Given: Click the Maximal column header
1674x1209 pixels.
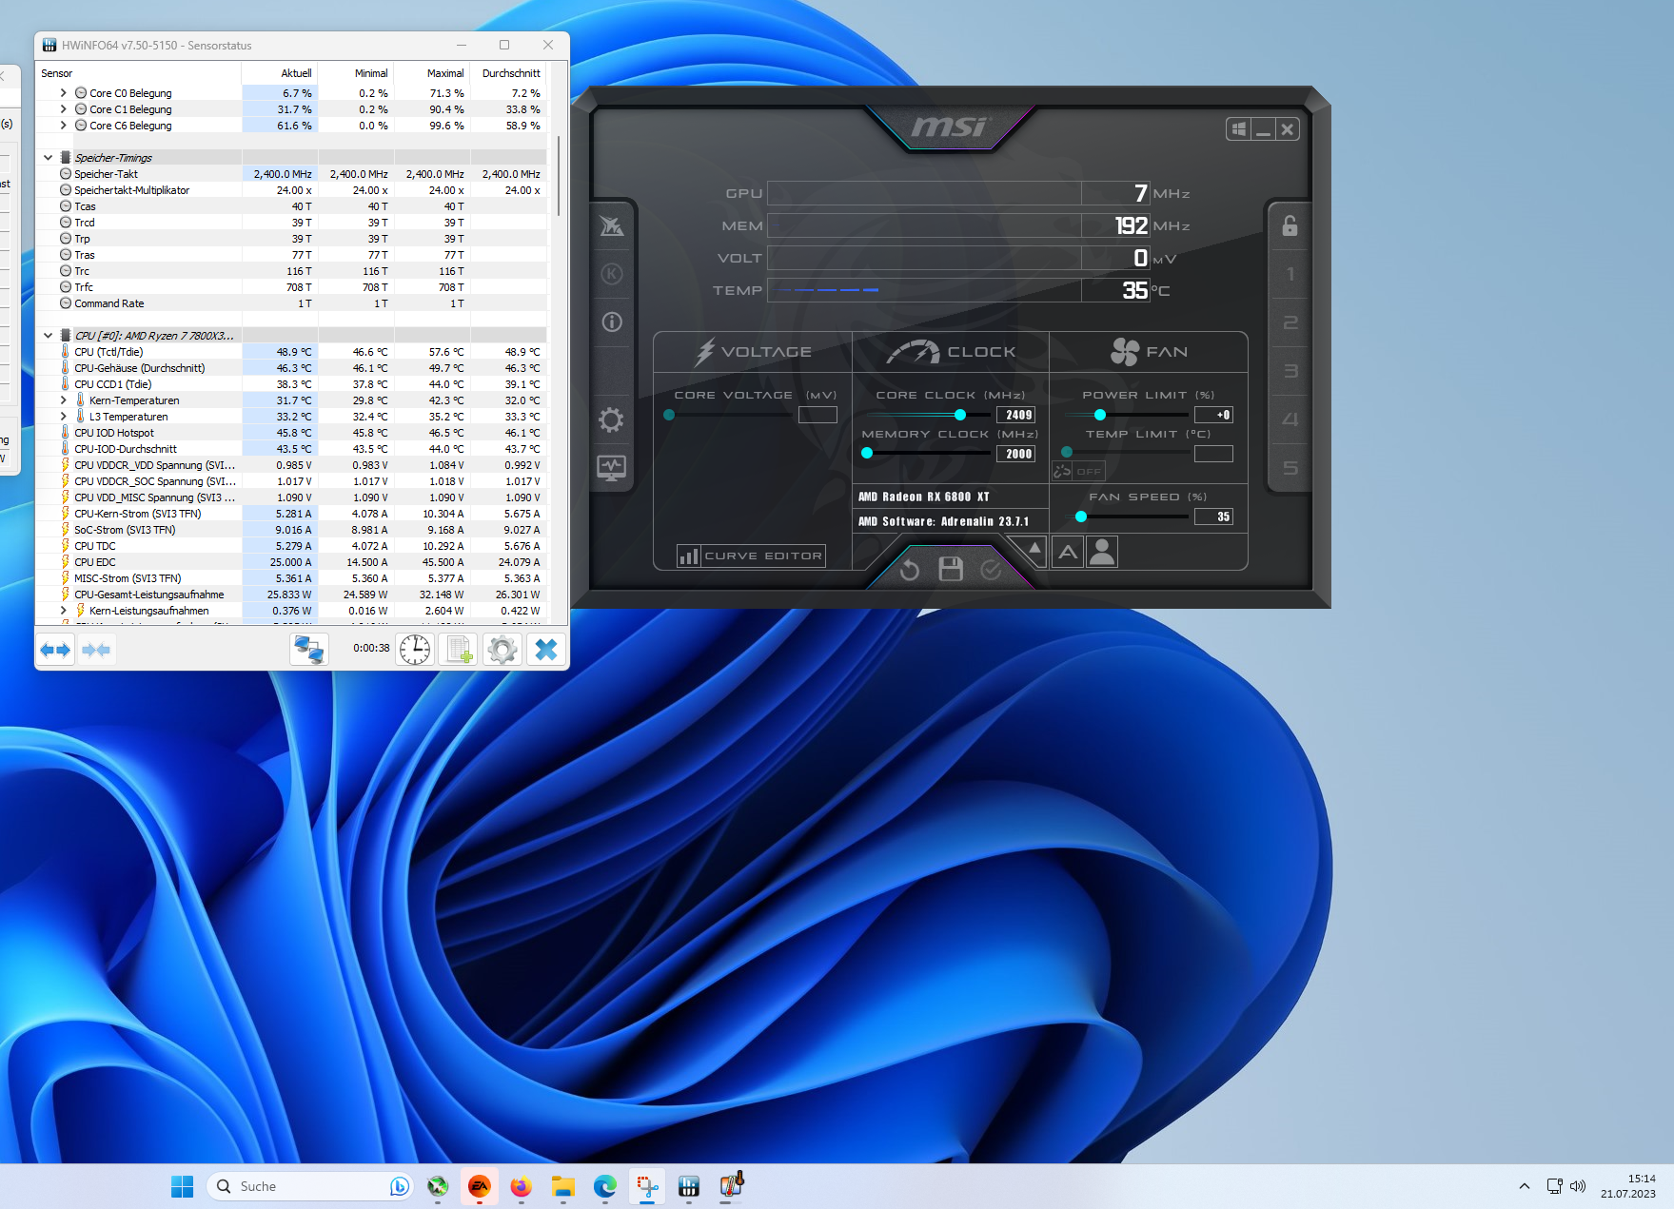Looking at the screenshot, I should pyautogui.click(x=432, y=73).
